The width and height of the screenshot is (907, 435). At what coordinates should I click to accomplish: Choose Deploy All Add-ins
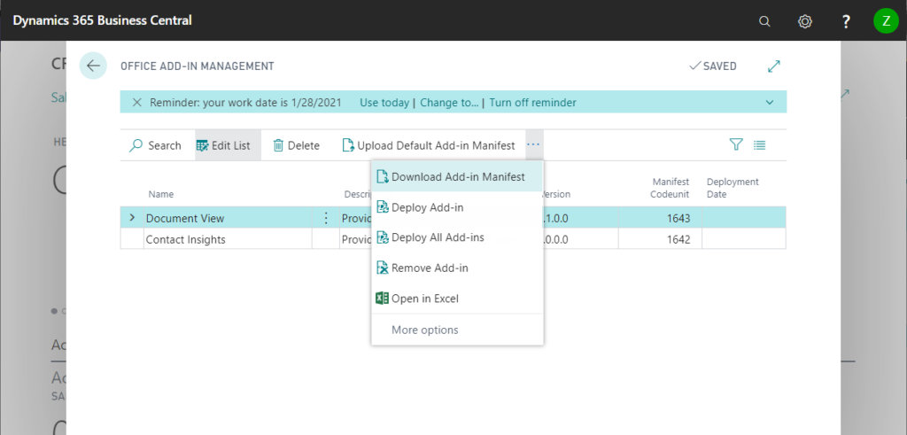(x=457, y=237)
